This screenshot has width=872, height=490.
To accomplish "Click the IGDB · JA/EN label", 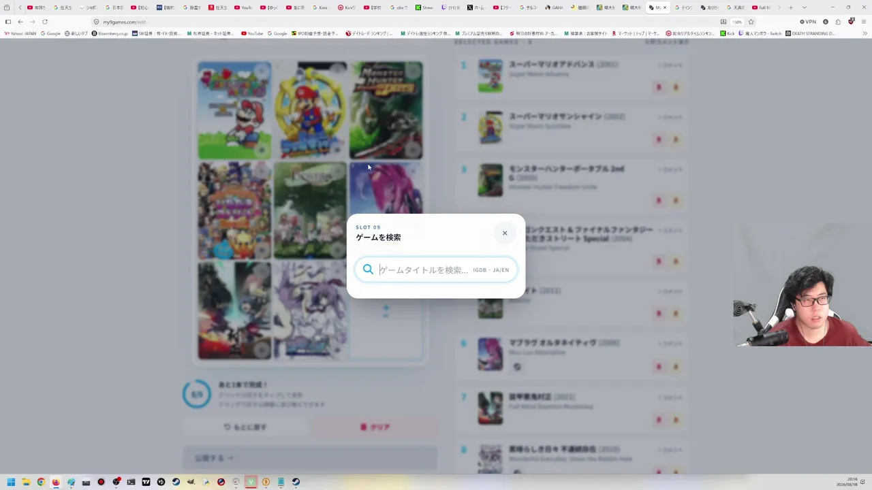I will click(x=490, y=270).
